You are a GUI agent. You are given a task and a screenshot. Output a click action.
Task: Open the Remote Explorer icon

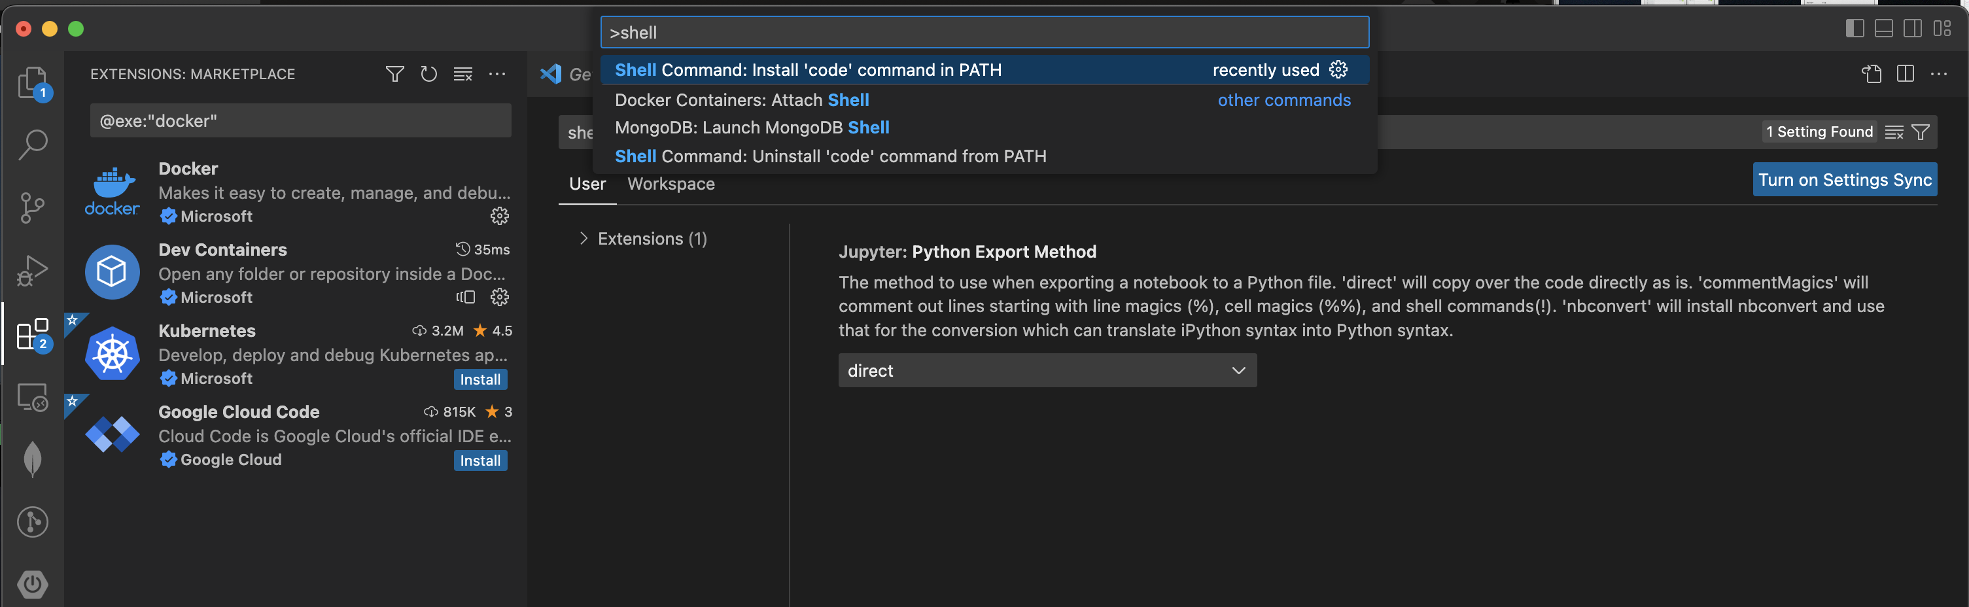click(x=32, y=398)
